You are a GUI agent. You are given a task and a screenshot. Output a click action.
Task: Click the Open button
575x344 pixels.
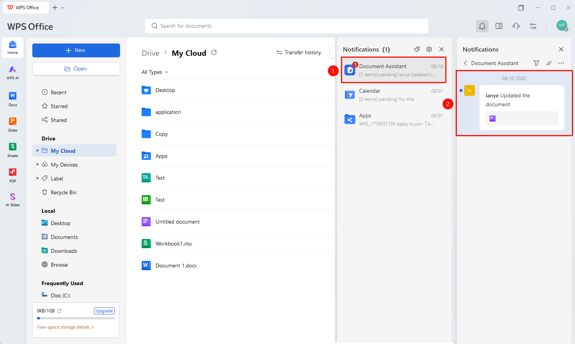[x=76, y=69]
